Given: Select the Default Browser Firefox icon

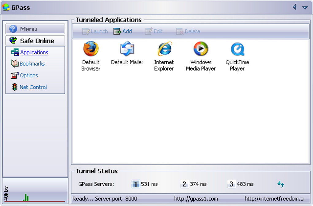Looking at the screenshot, I should [x=91, y=49].
